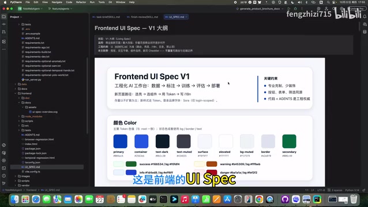Click the Unlock Pro button
This screenshot has height=207, width=368.
[x=357, y=9]
